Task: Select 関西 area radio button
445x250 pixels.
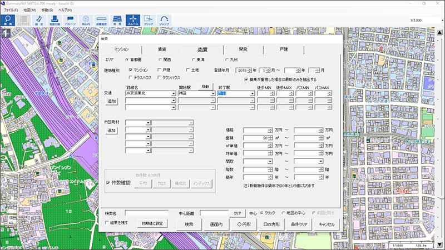Action: [x=160, y=60]
